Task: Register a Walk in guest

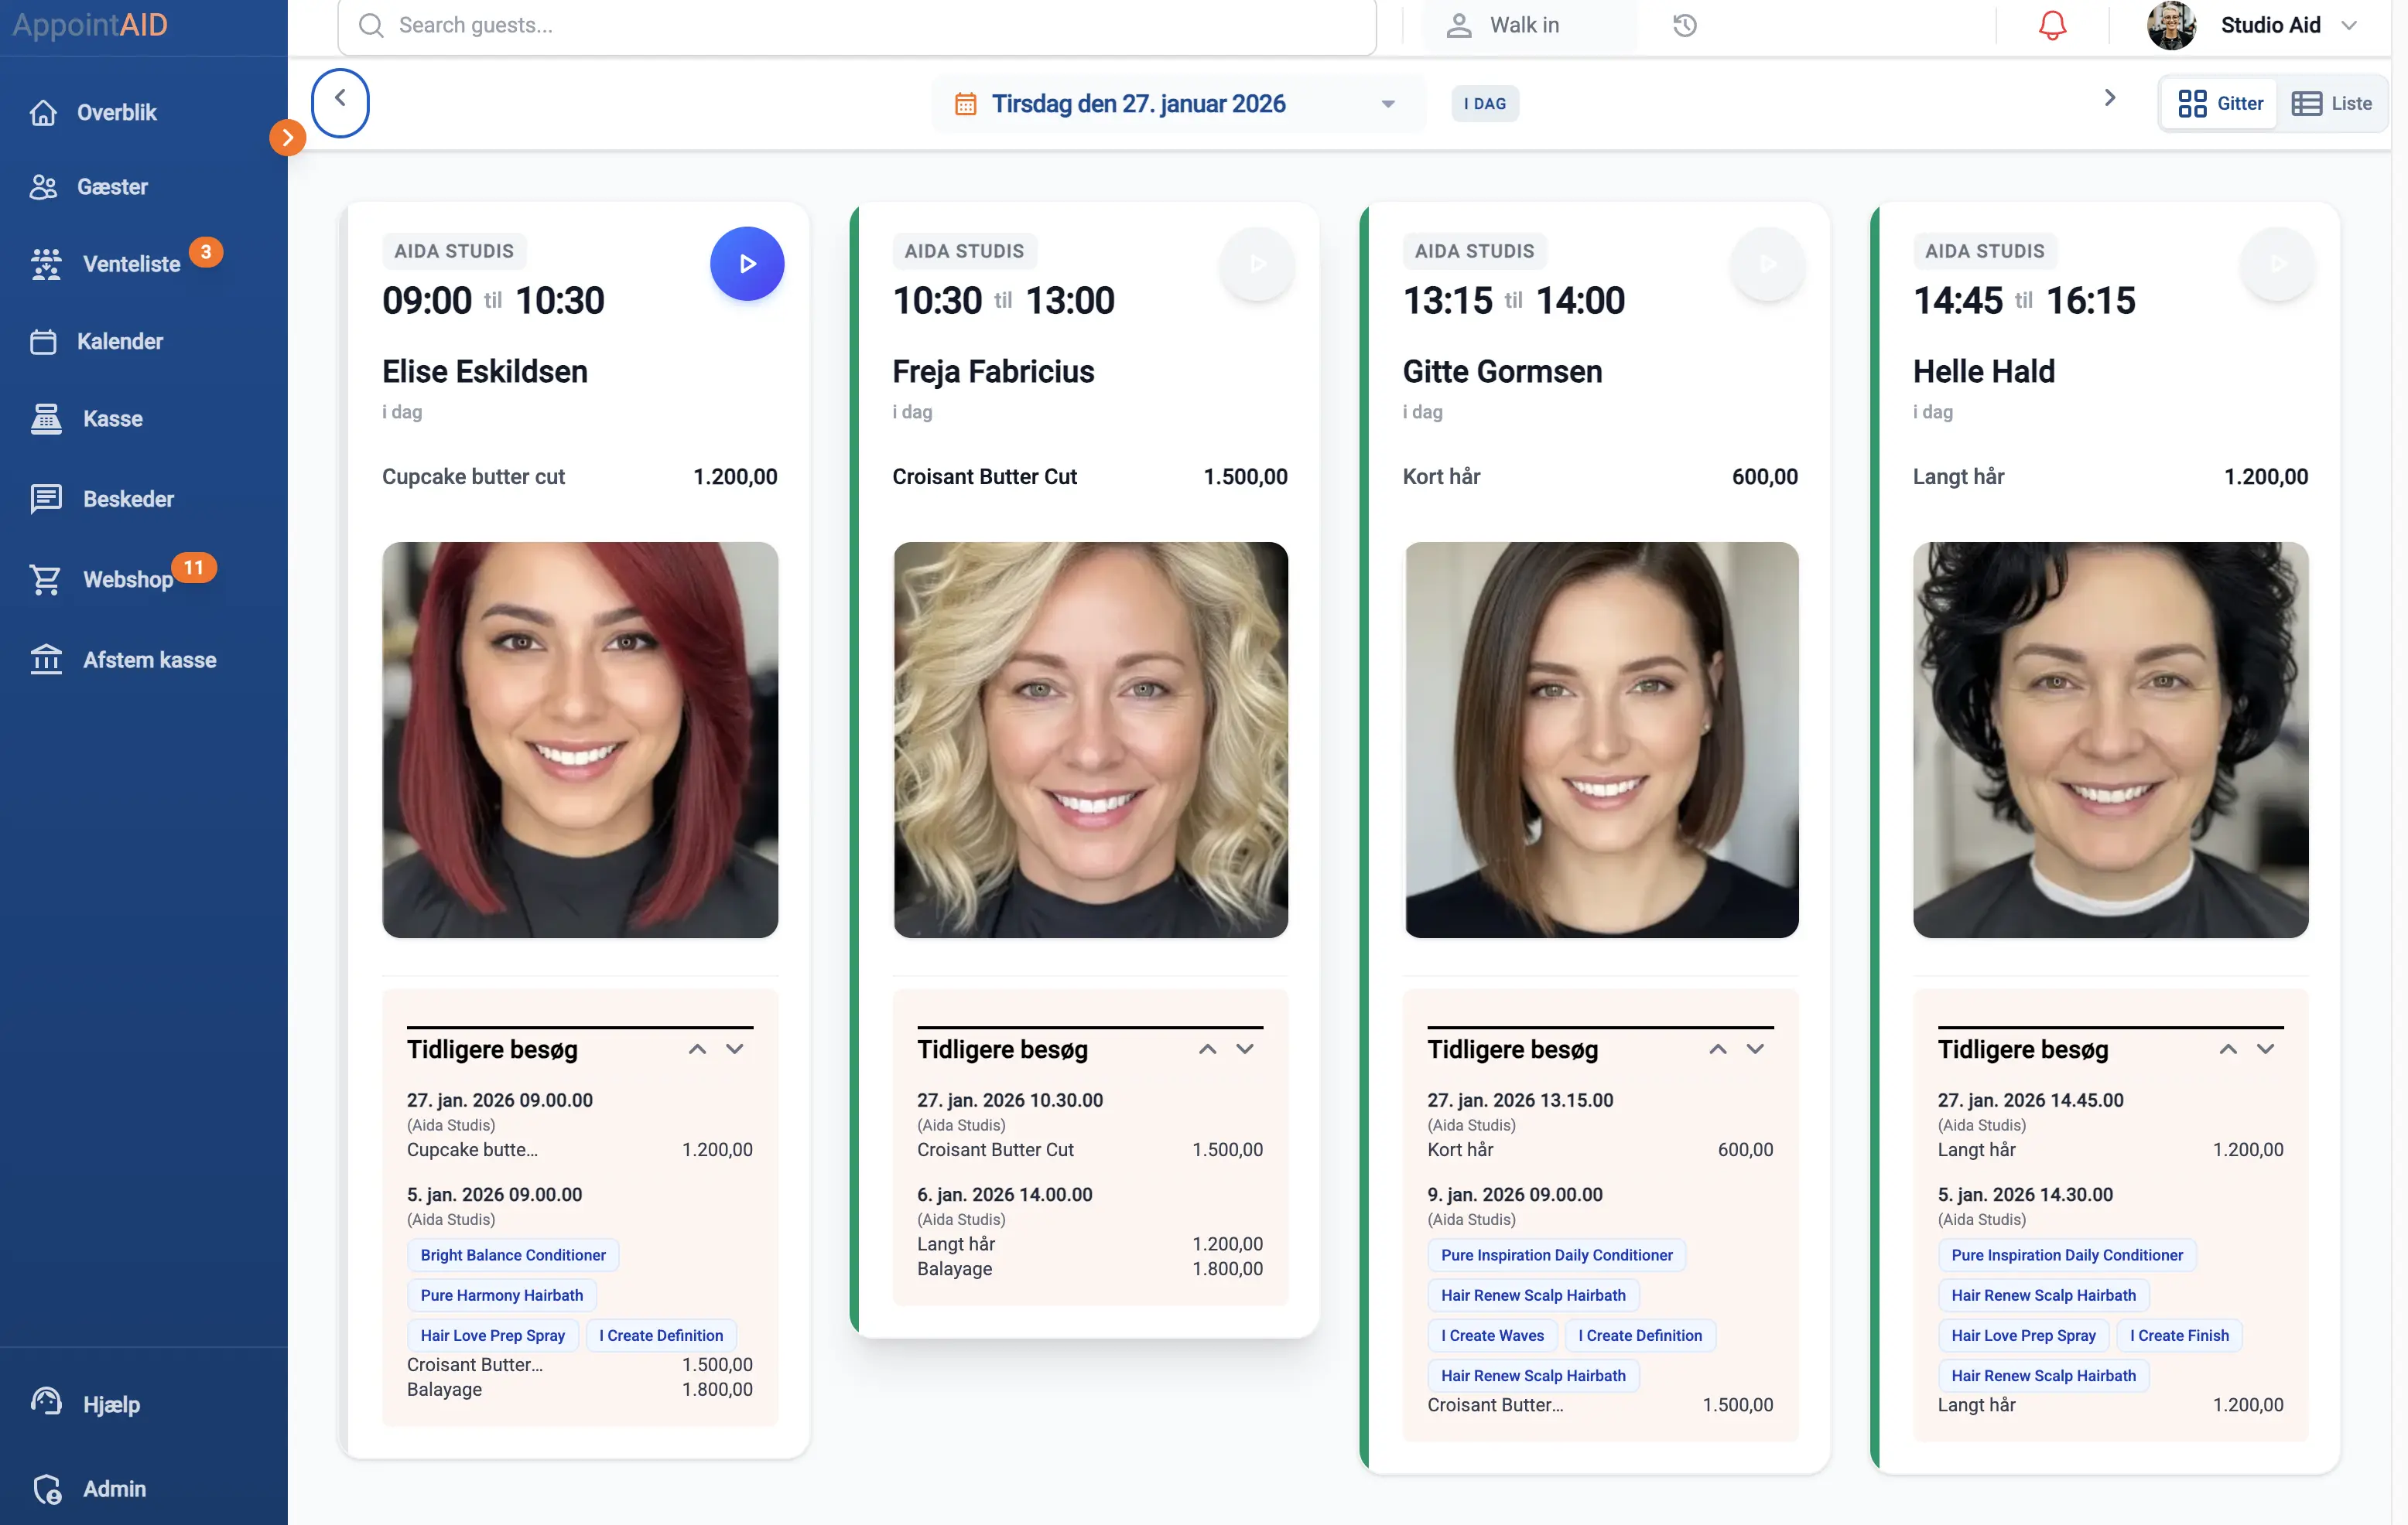Action: 1522,25
